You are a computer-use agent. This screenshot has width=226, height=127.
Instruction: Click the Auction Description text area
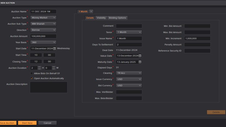click(48, 87)
